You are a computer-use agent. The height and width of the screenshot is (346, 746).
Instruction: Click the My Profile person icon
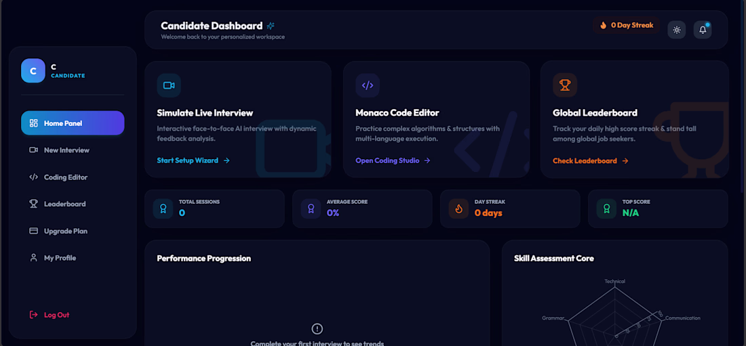click(x=33, y=257)
